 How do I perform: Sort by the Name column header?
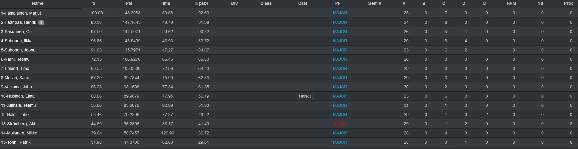(x=38, y=4)
